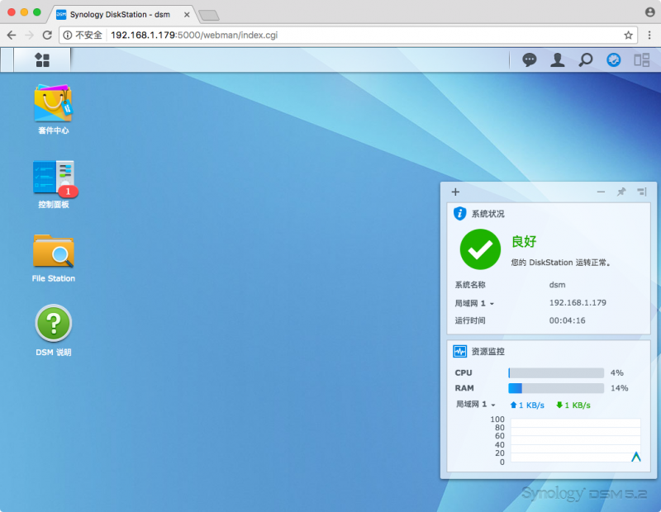
Task: Click the upload speed 1 KB/s
Action: click(x=527, y=405)
